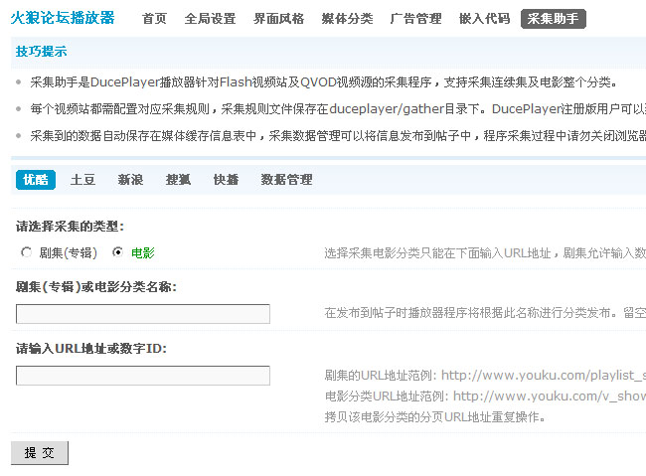Switch to the 搜狐 tab
The width and height of the screenshot is (646, 476).
click(x=178, y=180)
